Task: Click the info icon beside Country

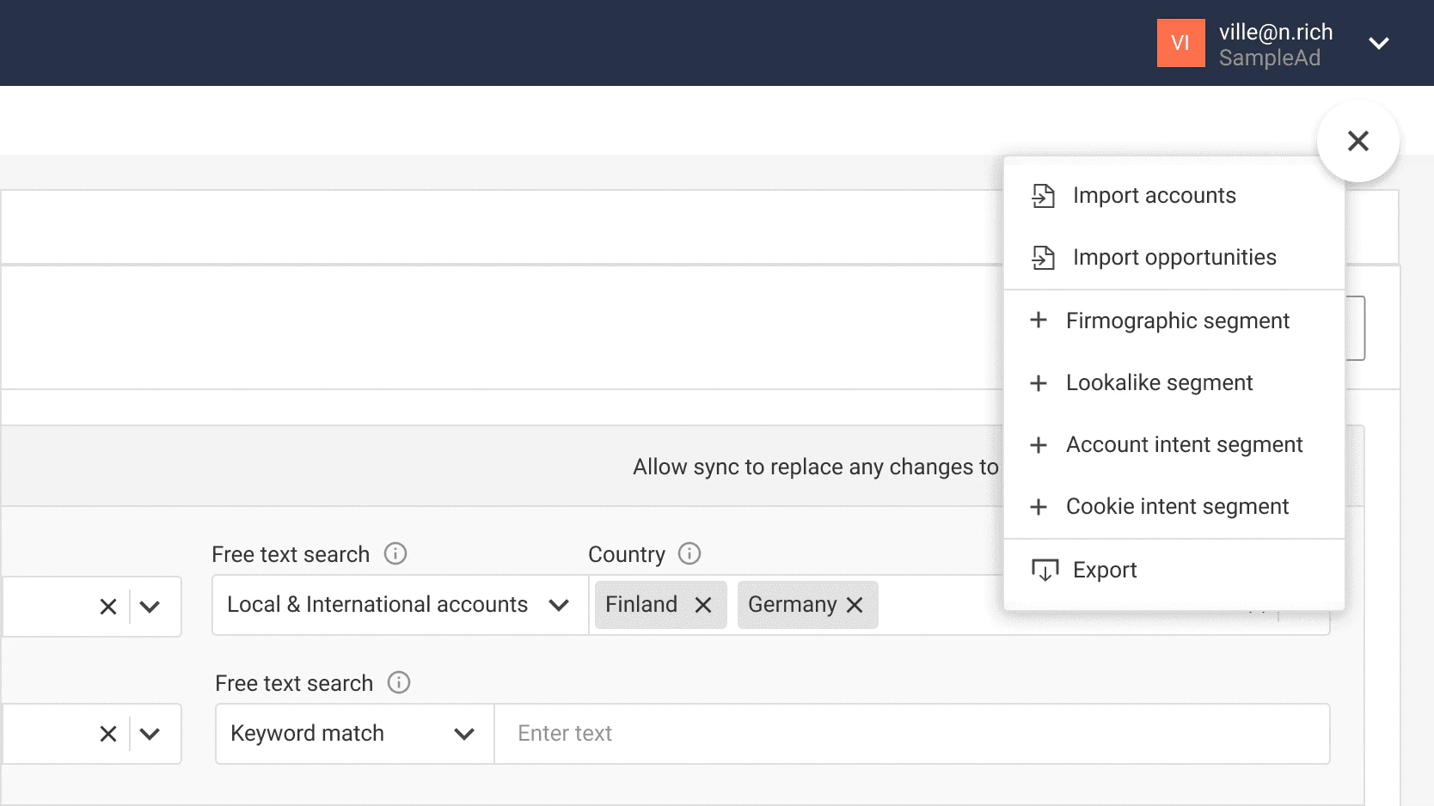Action: pos(689,553)
